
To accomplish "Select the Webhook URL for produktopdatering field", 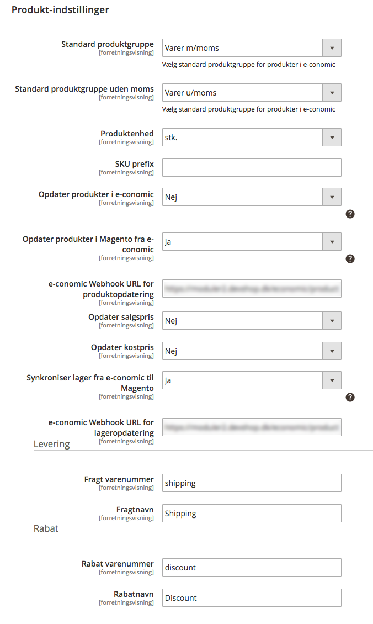I will coord(252,288).
